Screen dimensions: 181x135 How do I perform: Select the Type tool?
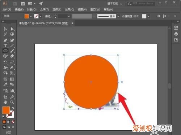(x=5, y=45)
